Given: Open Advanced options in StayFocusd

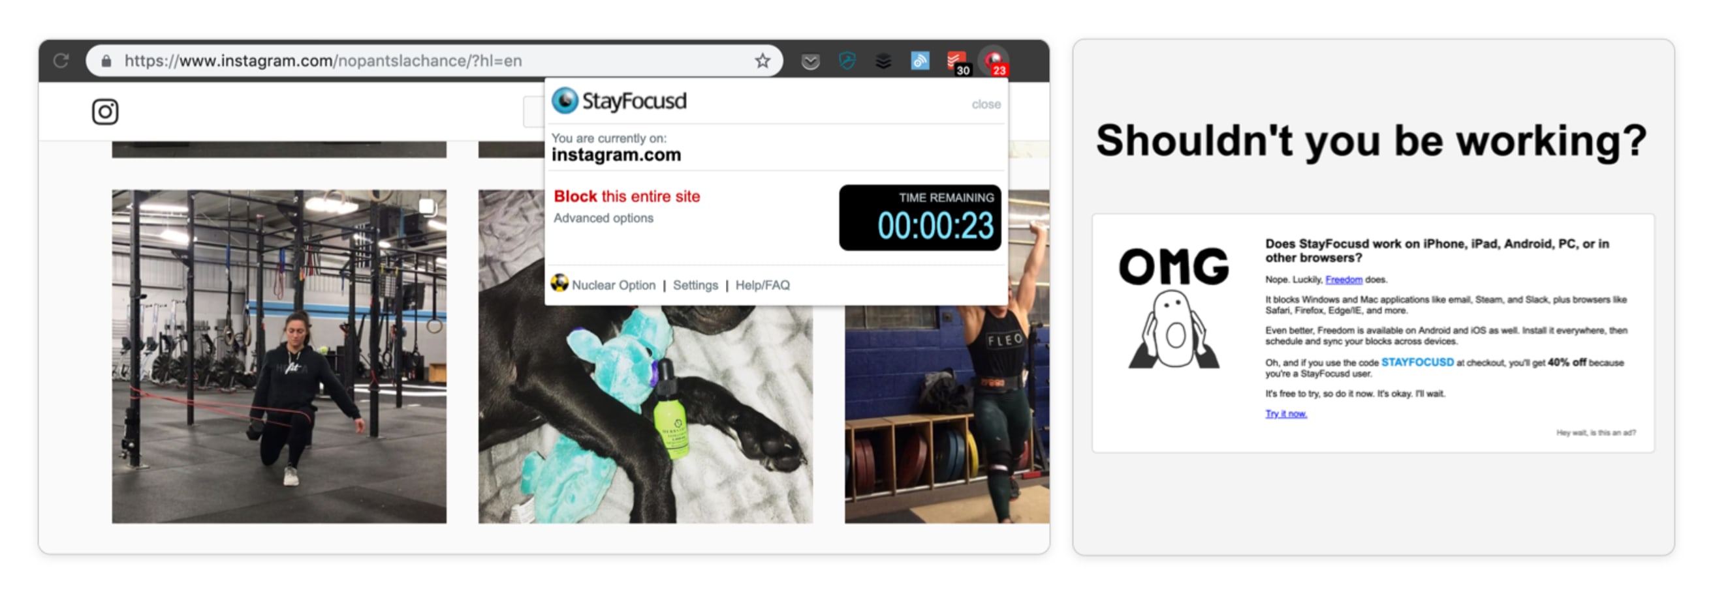Looking at the screenshot, I should coord(603,218).
